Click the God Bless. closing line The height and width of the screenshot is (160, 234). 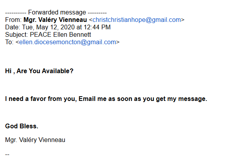click(x=22, y=126)
